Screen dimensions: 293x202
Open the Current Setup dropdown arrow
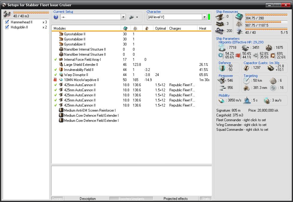[x=123, y=17]
